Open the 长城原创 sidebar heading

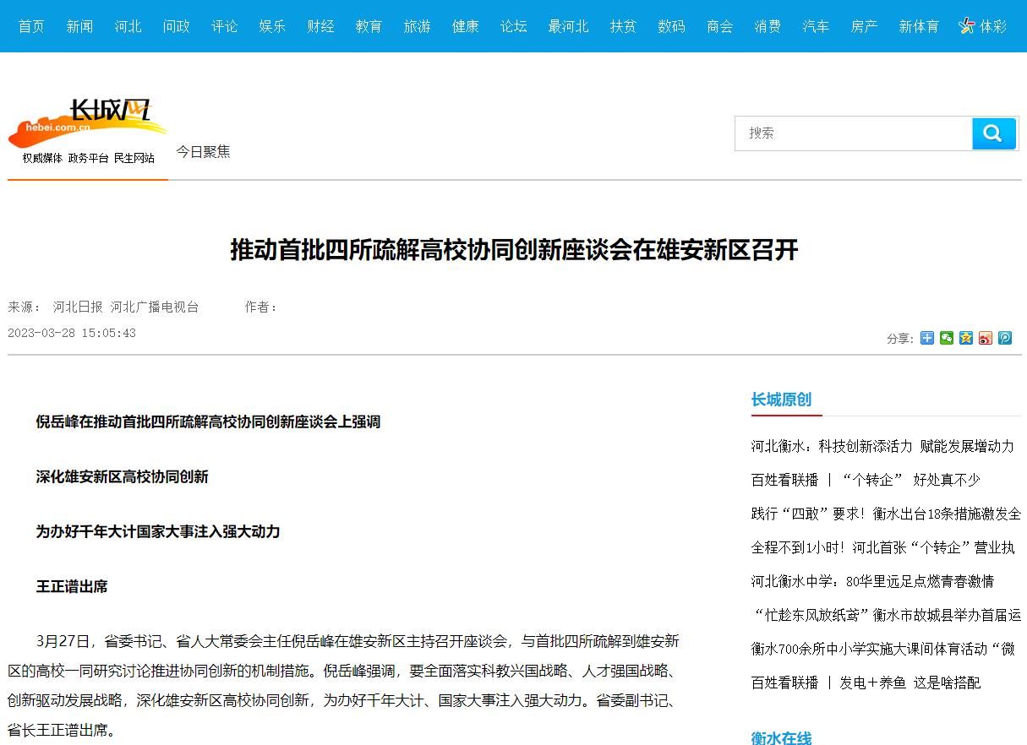pos(781,400)
